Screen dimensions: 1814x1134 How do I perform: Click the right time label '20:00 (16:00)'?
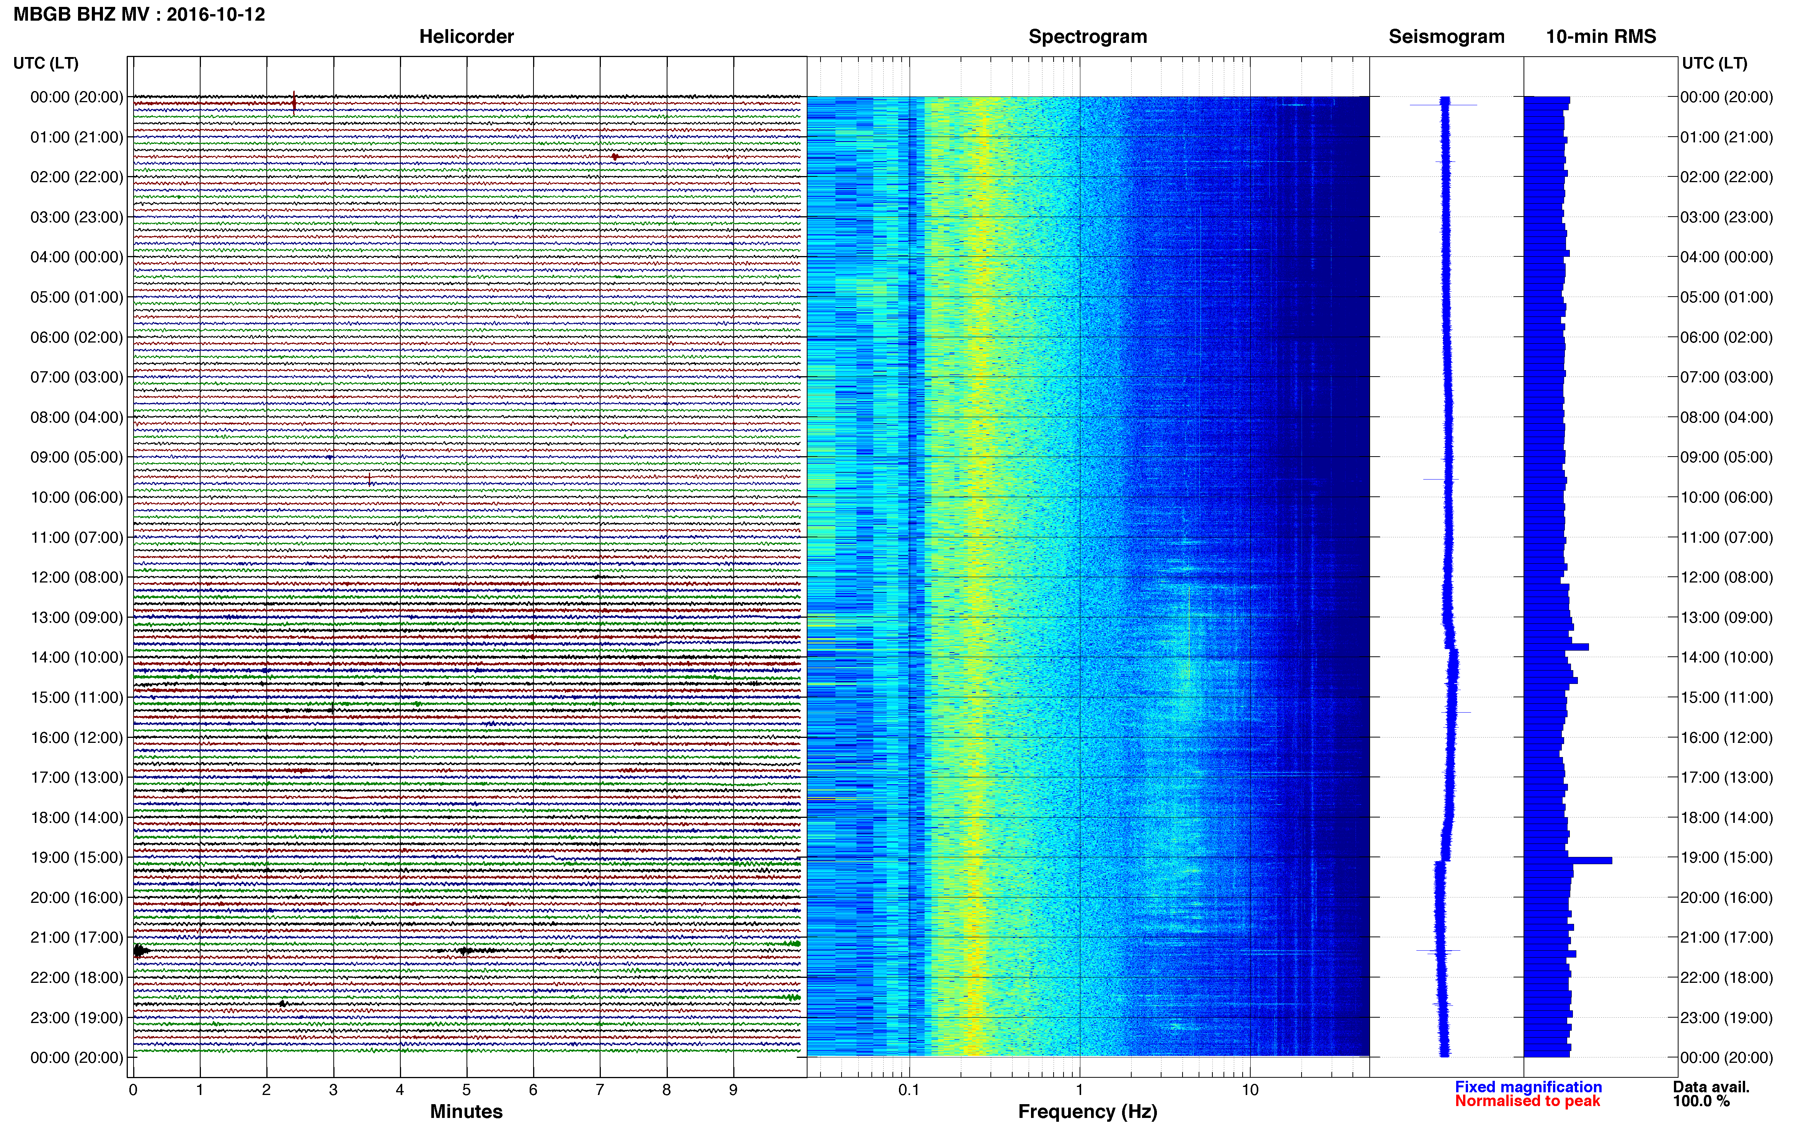click(1726, 898)
